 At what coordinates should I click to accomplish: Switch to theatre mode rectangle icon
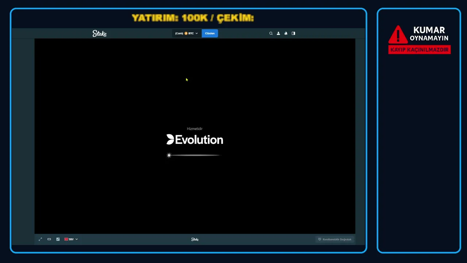click(x=49, y=239)
